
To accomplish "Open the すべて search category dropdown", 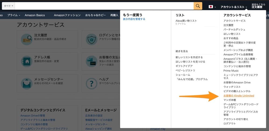I will 8,6.
